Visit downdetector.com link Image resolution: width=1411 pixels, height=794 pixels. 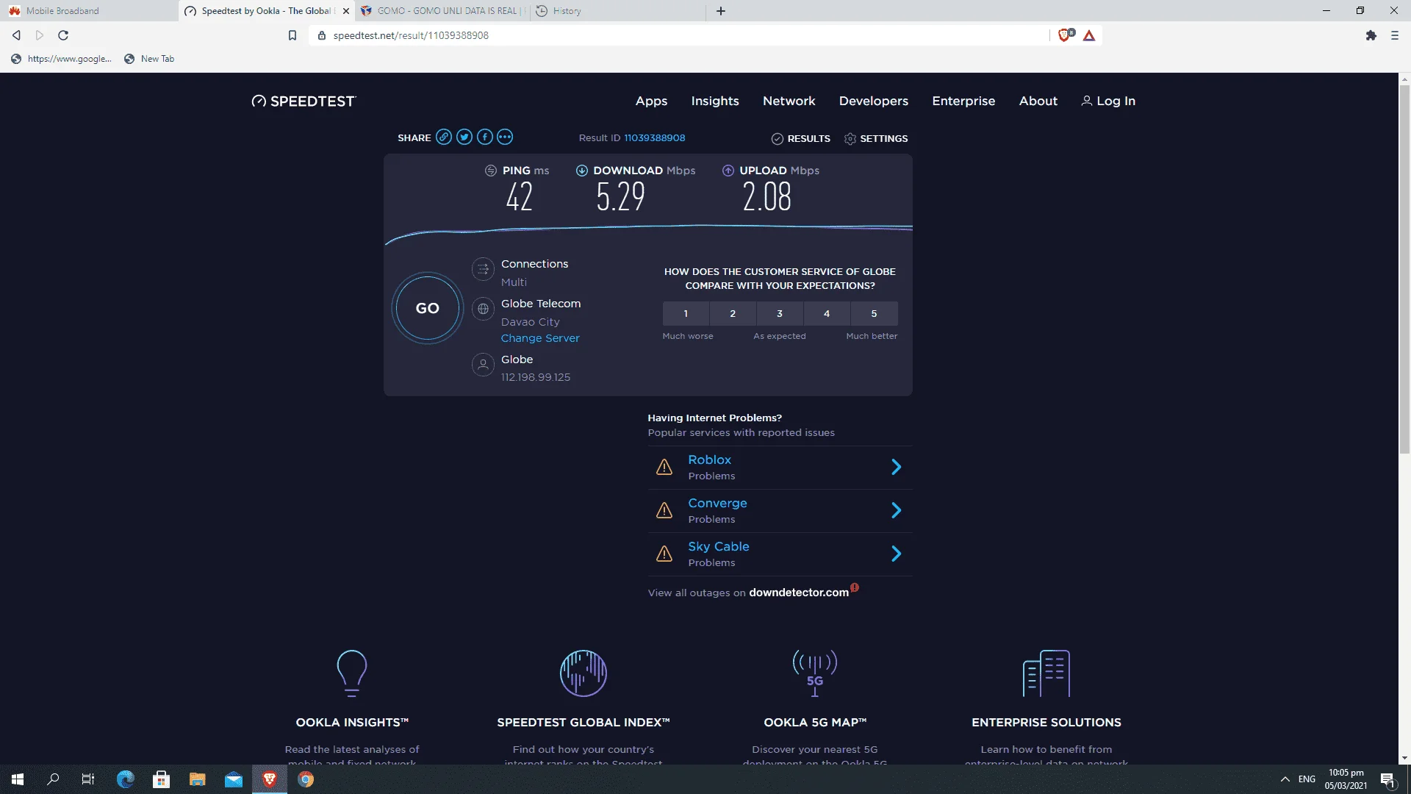[x=799, y=593]
